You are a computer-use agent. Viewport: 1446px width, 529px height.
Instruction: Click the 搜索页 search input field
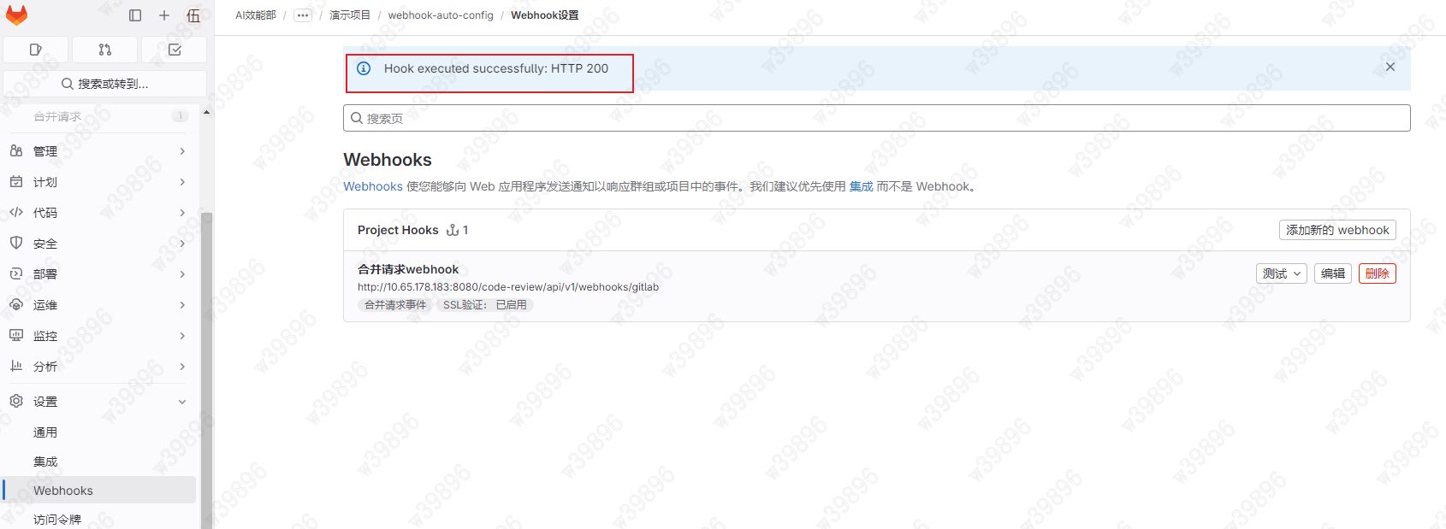876,118
